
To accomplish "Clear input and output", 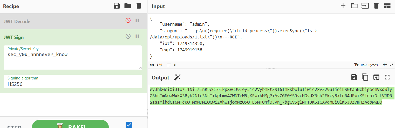I will pos(376,6).
